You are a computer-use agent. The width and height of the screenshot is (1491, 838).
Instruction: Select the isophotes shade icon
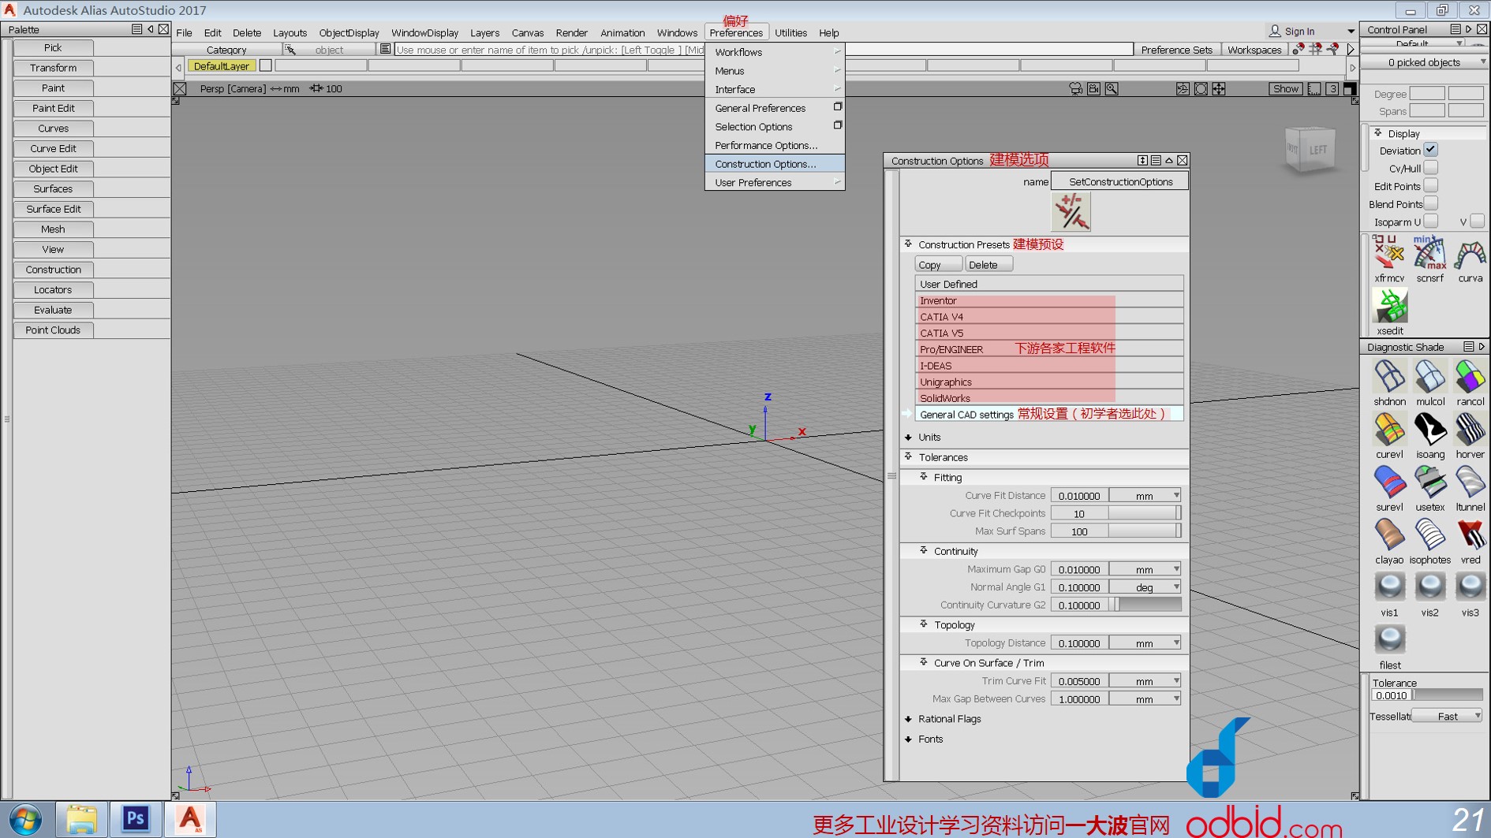coord(1429,535)
